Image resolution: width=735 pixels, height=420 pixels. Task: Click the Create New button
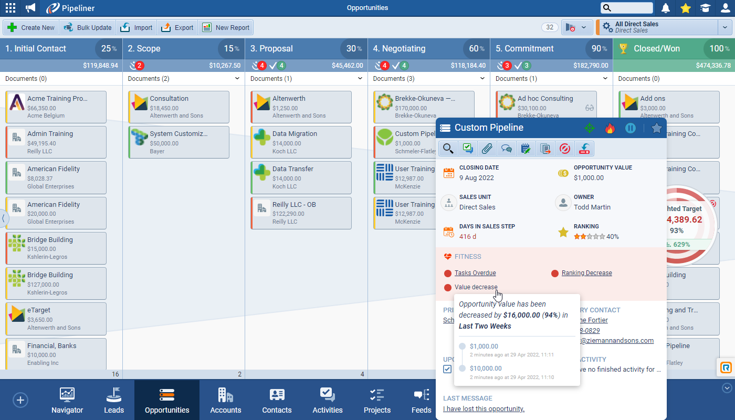pyautogui.click(x=31, y=27)
